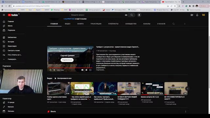
Task: Open the channel link in the header
Action: pos(69,19)
